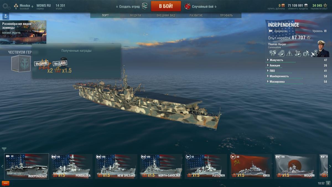Switch to the Модули tab
This screenshot has width=332, height=187.
tap(136, 16)
